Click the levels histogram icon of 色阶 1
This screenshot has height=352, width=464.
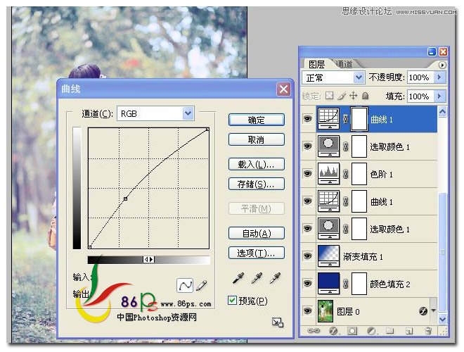[328, 174]
